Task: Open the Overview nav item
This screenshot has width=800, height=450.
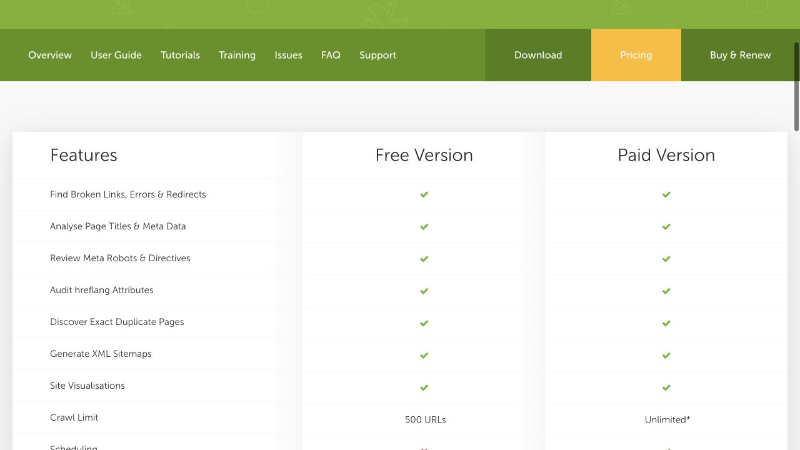Action: pyautogui.click(x=50, y=55)
